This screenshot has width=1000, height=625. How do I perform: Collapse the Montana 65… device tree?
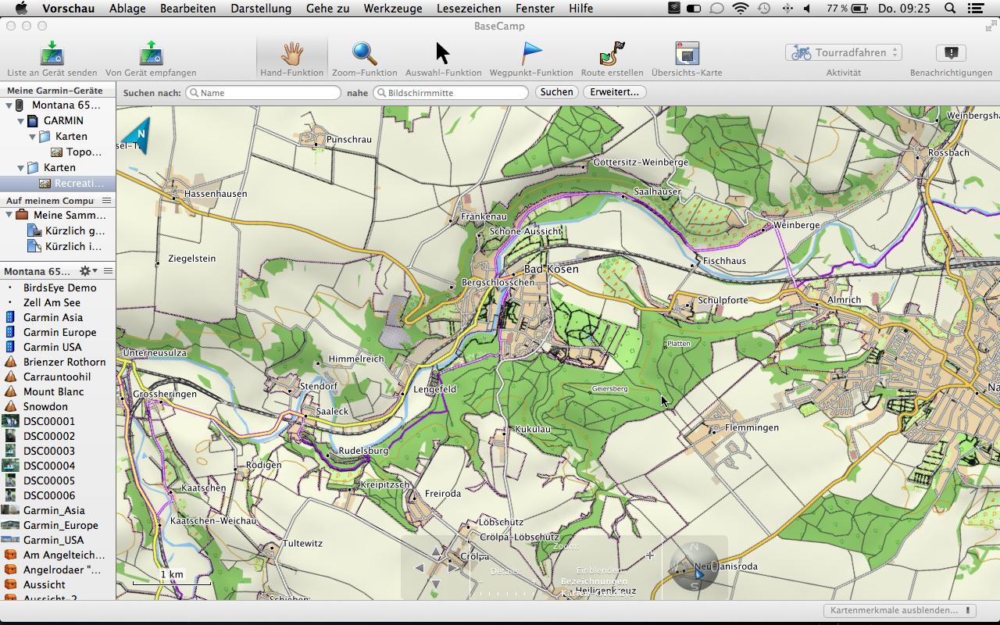[x=9, y=105]
